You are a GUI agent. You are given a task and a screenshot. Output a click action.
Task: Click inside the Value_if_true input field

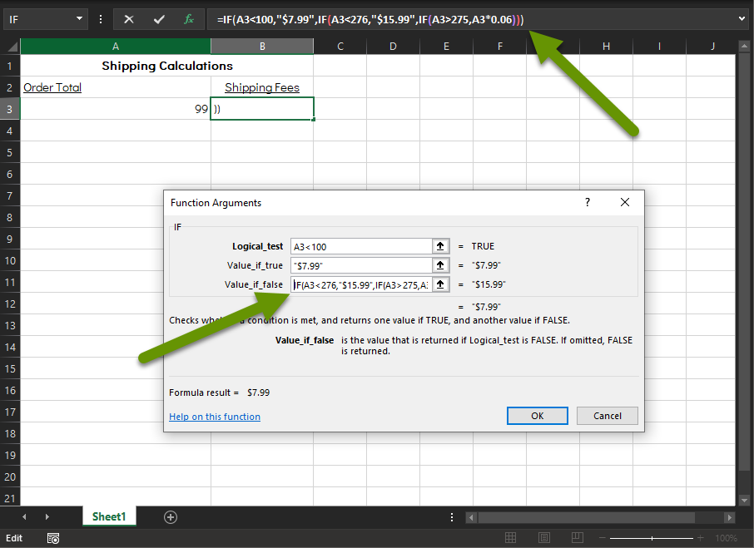364,264
